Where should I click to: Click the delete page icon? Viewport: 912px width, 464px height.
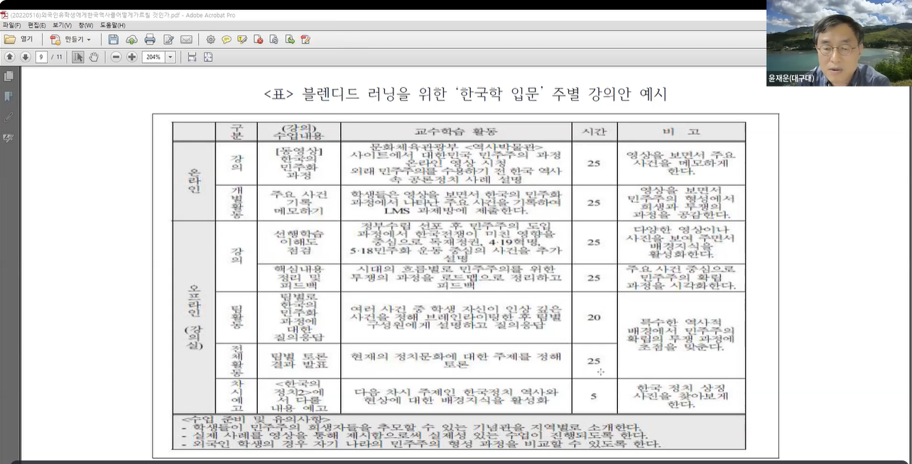click(x=259, y=39)
